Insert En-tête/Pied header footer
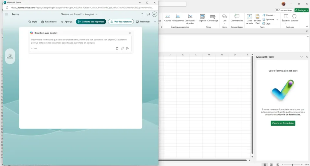The height and width of the screenshot is (166, 310). pos(257,19)
